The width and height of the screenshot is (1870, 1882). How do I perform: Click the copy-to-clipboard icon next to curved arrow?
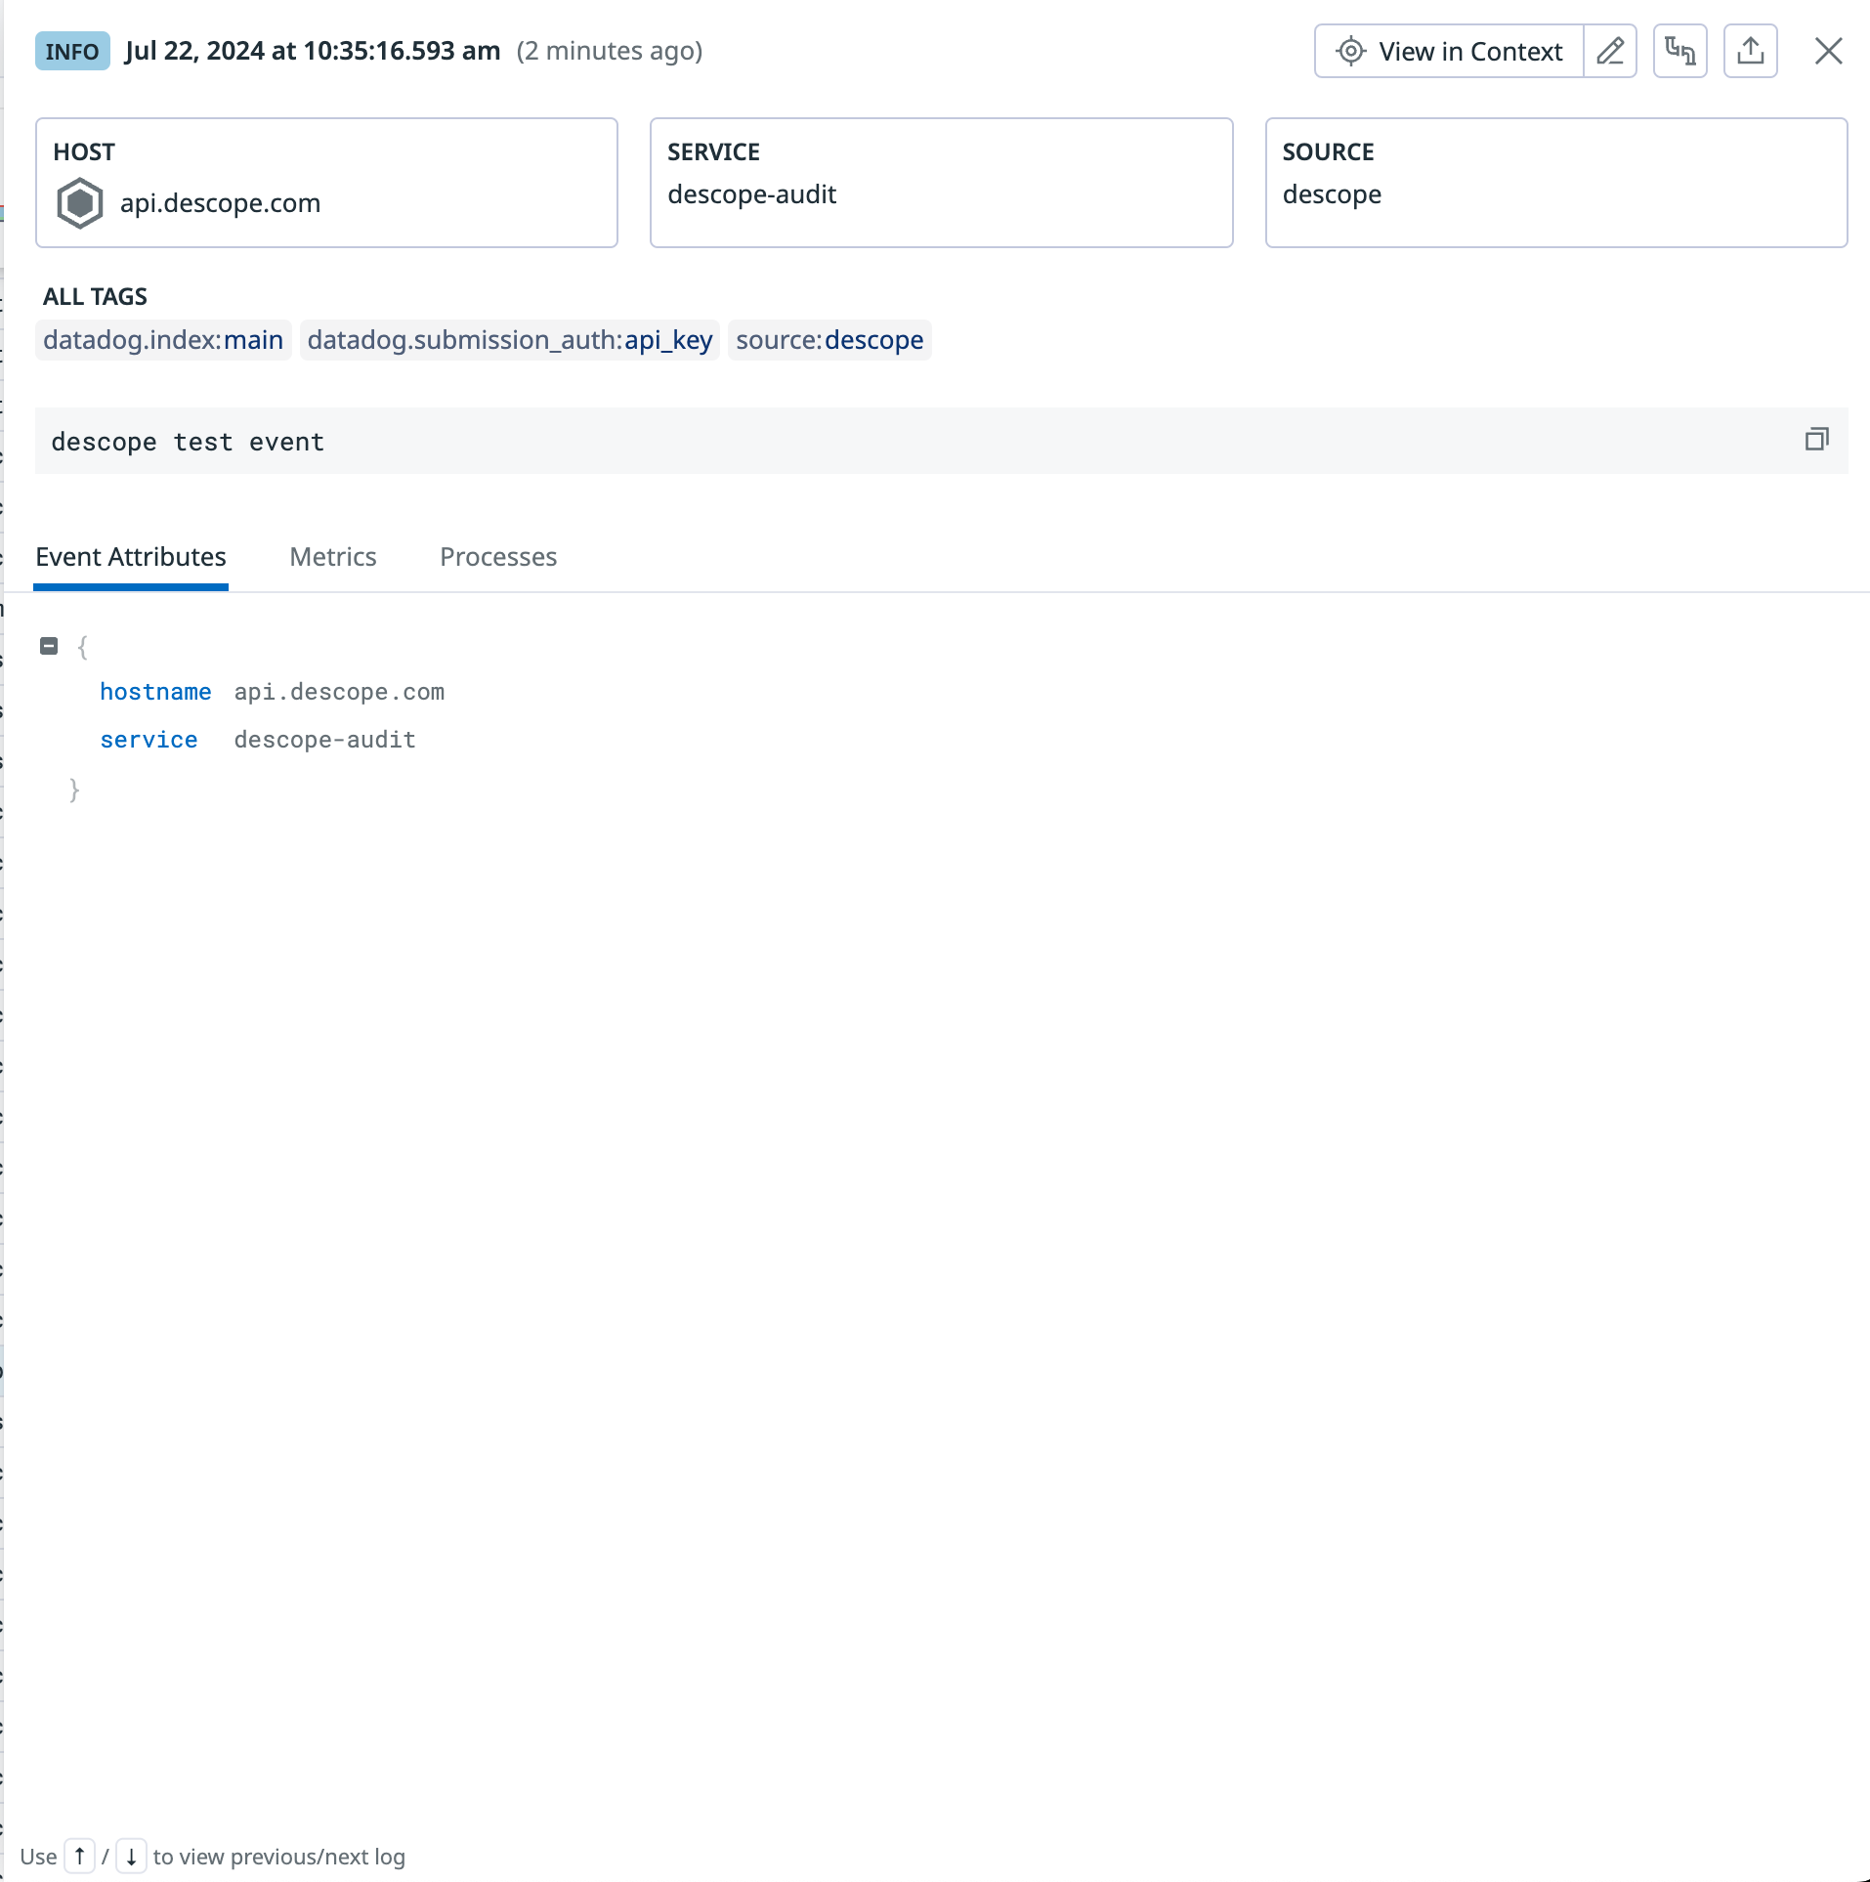tap(1679, 51)
